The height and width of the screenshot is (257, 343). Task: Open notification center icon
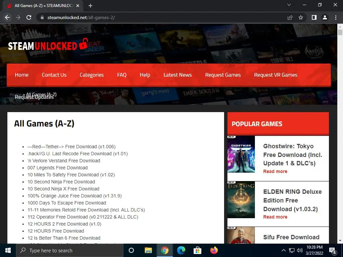tap(333, 251)
